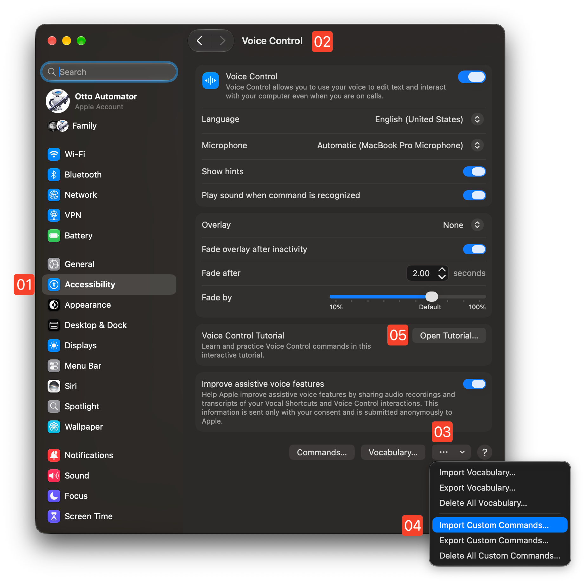Click Open Tutorial… button

[x=449, y=335]
